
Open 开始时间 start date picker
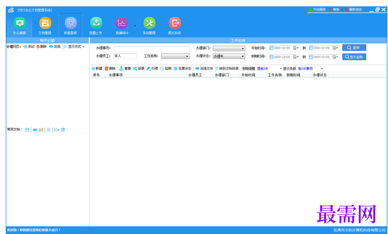(296, 48)
